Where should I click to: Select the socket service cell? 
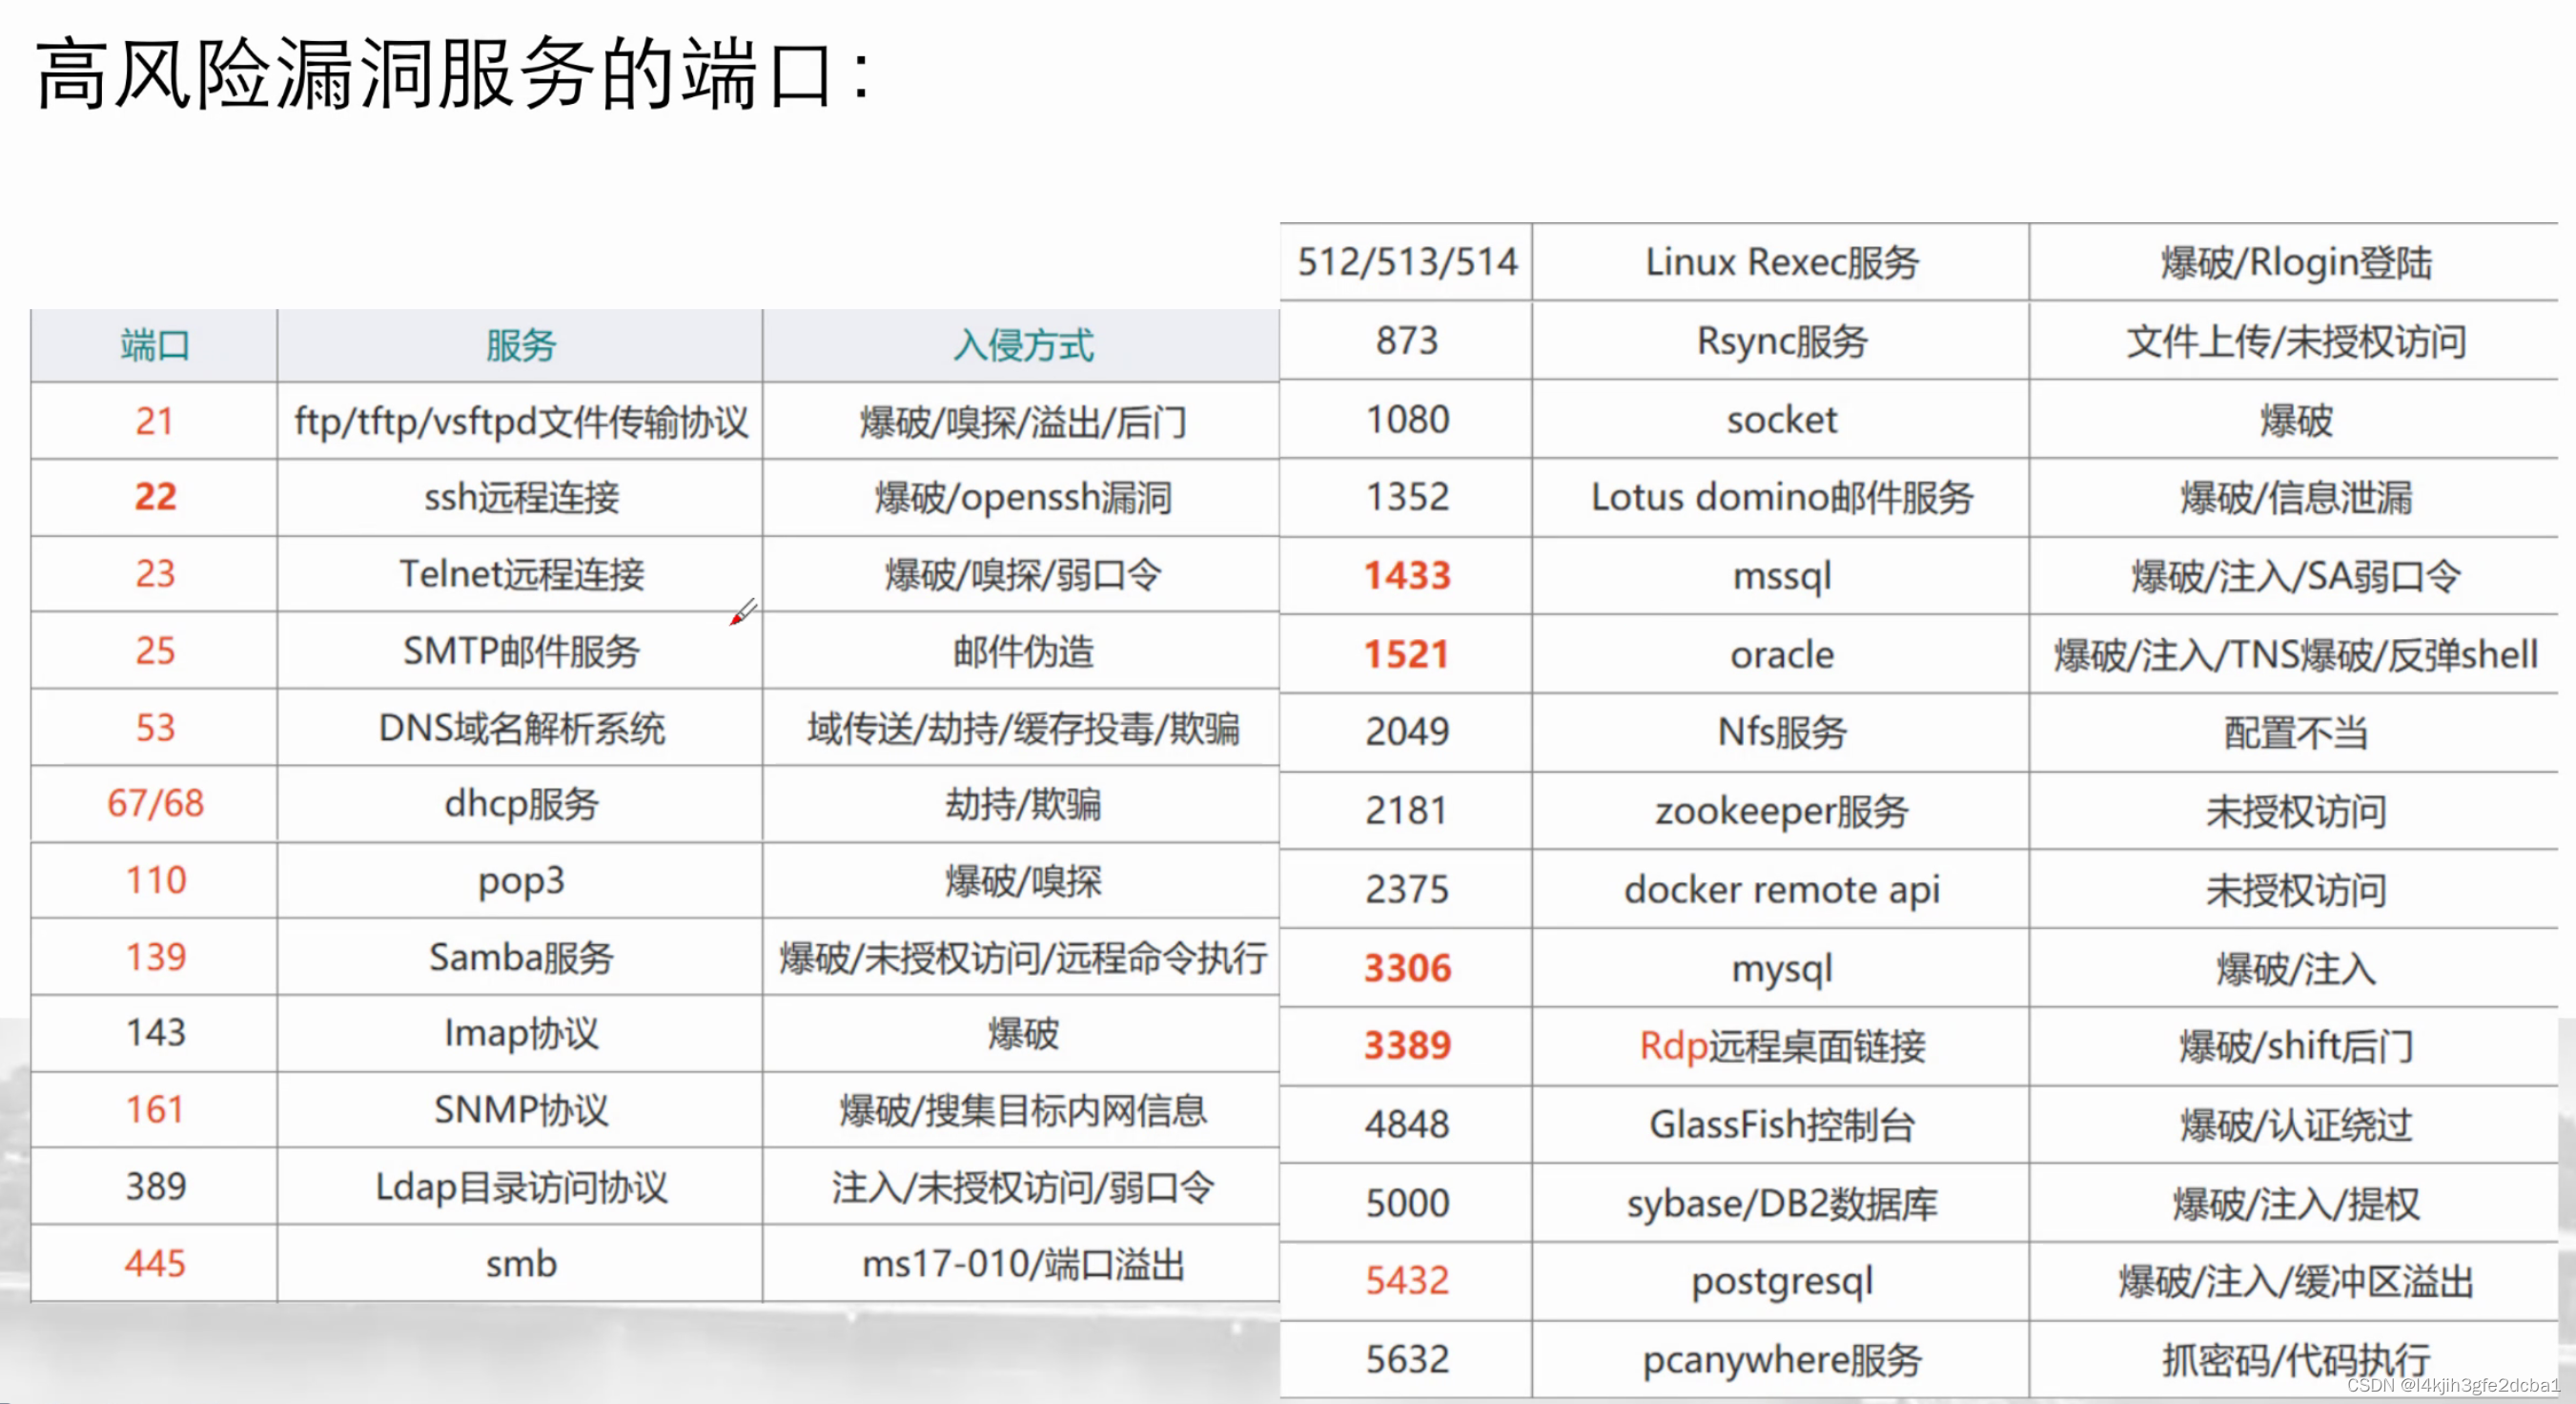click(x=1782, y=420)
